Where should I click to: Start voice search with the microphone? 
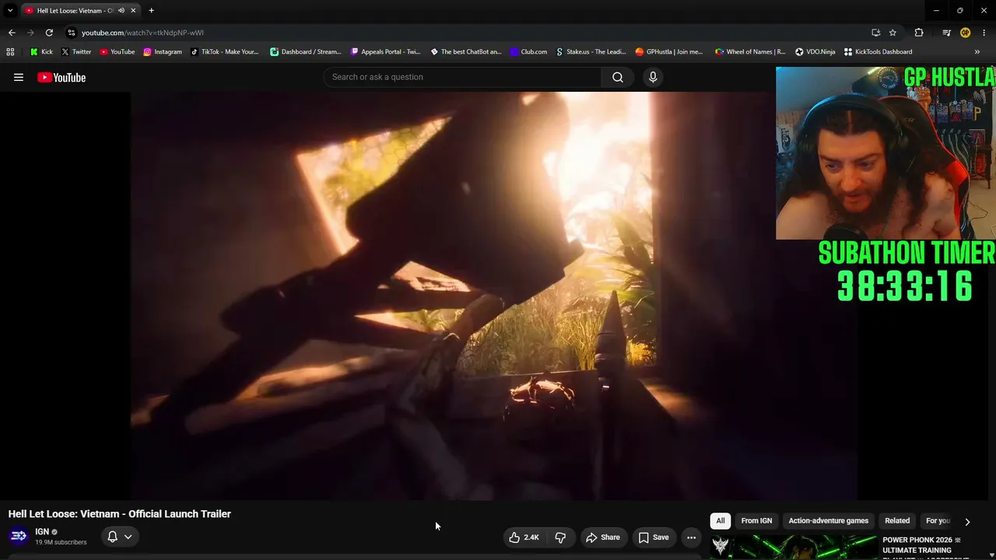click(653, 77)
